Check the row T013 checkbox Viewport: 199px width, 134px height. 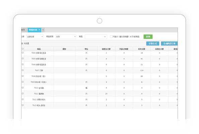(x=23, y=105)
